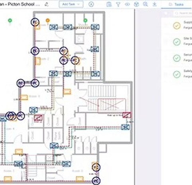Toggle the green status circle on Site task
This screenshot has height=185, width=192.
click(177, 42)
